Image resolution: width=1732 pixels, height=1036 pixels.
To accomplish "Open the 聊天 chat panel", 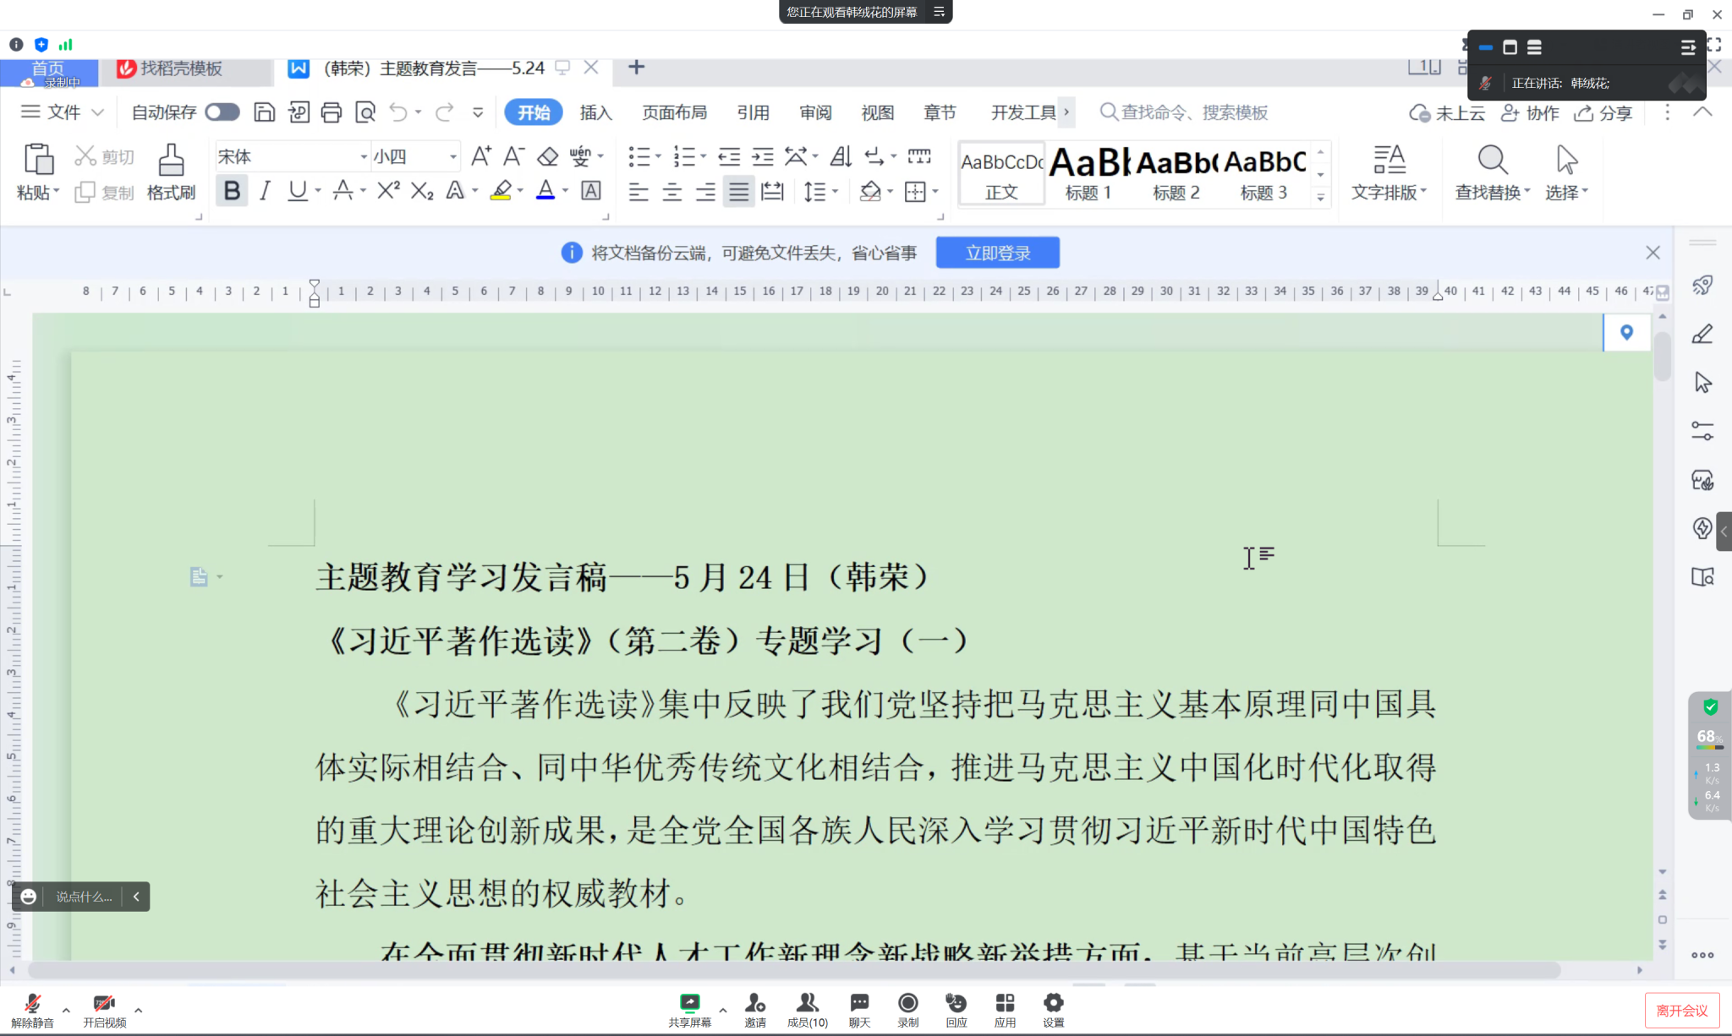I will 859,1010.
